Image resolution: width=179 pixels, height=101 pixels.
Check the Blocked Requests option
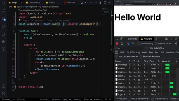click(141, 56)
